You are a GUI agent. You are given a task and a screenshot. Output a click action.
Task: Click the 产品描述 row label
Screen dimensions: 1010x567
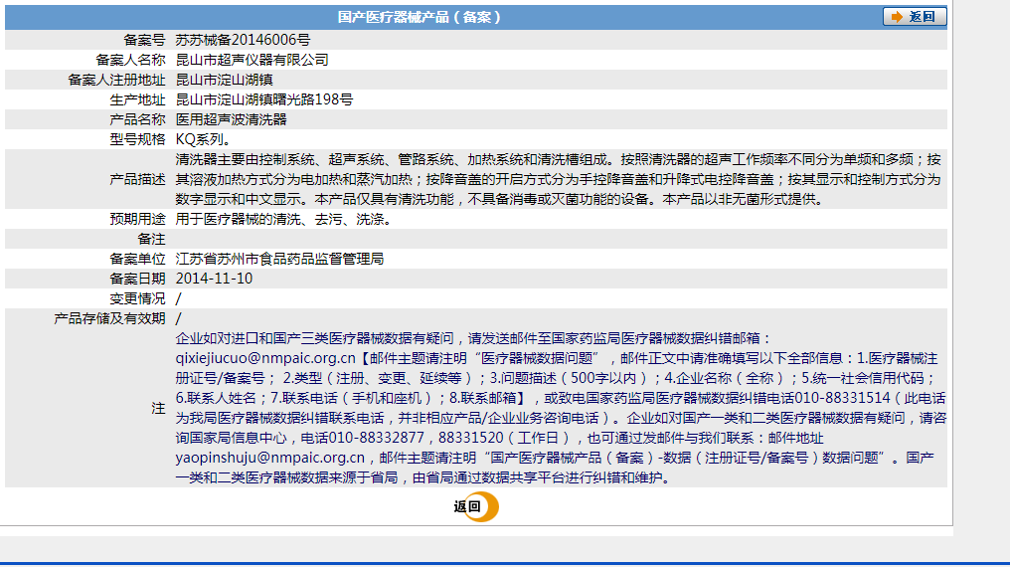pos(137,179)
